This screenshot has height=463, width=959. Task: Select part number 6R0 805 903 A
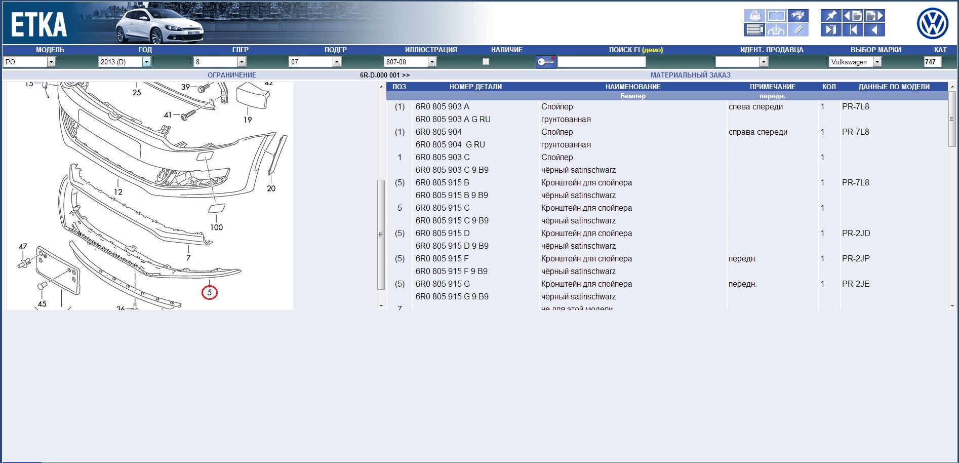(442, 106)
